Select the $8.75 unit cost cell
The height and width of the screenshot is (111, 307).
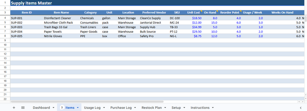coord(193,36)
